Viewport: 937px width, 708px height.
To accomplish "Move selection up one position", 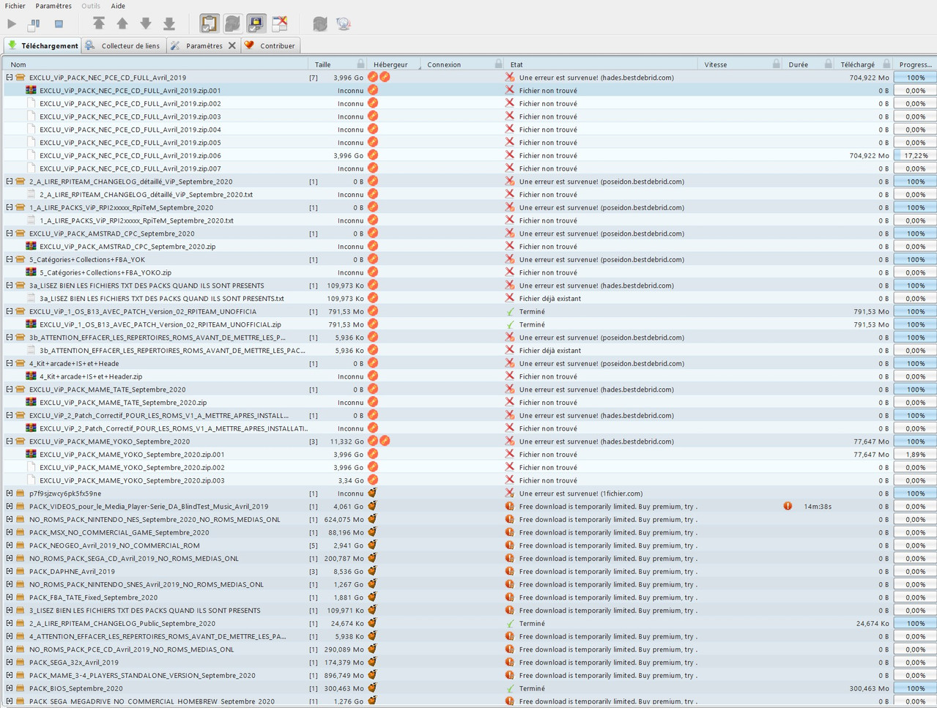I will (122, 24).
